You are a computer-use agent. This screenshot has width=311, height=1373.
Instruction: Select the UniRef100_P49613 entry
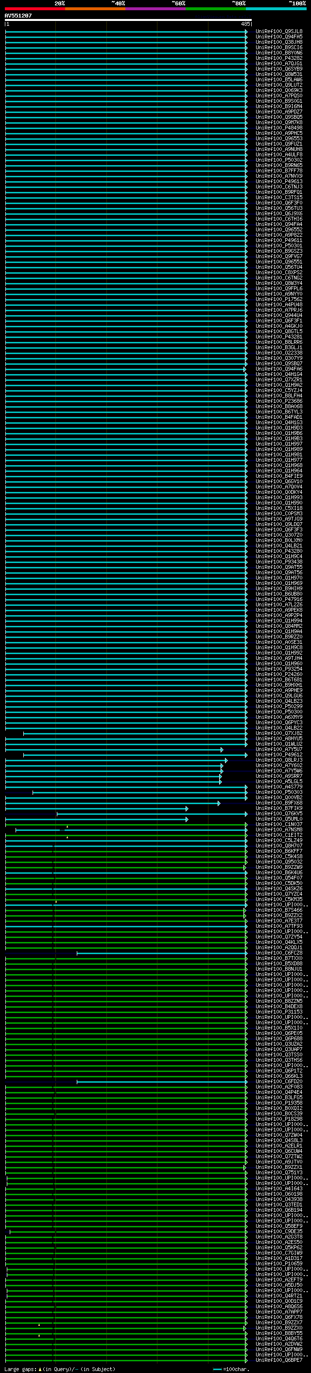point(279,181)
